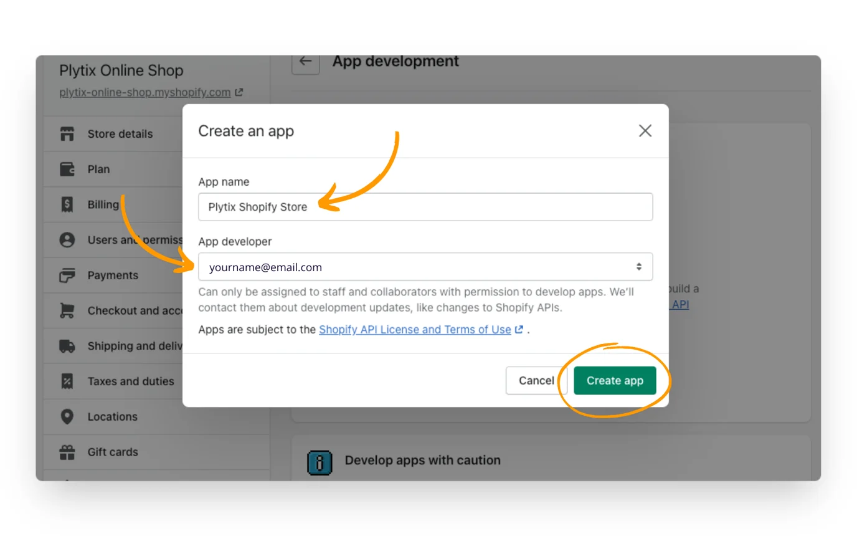Click the App name text field
This screenshot has height=536, width=857.
[425, 207]
